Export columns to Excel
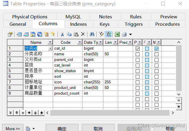The image size is (189, 131). pos(117,34)
